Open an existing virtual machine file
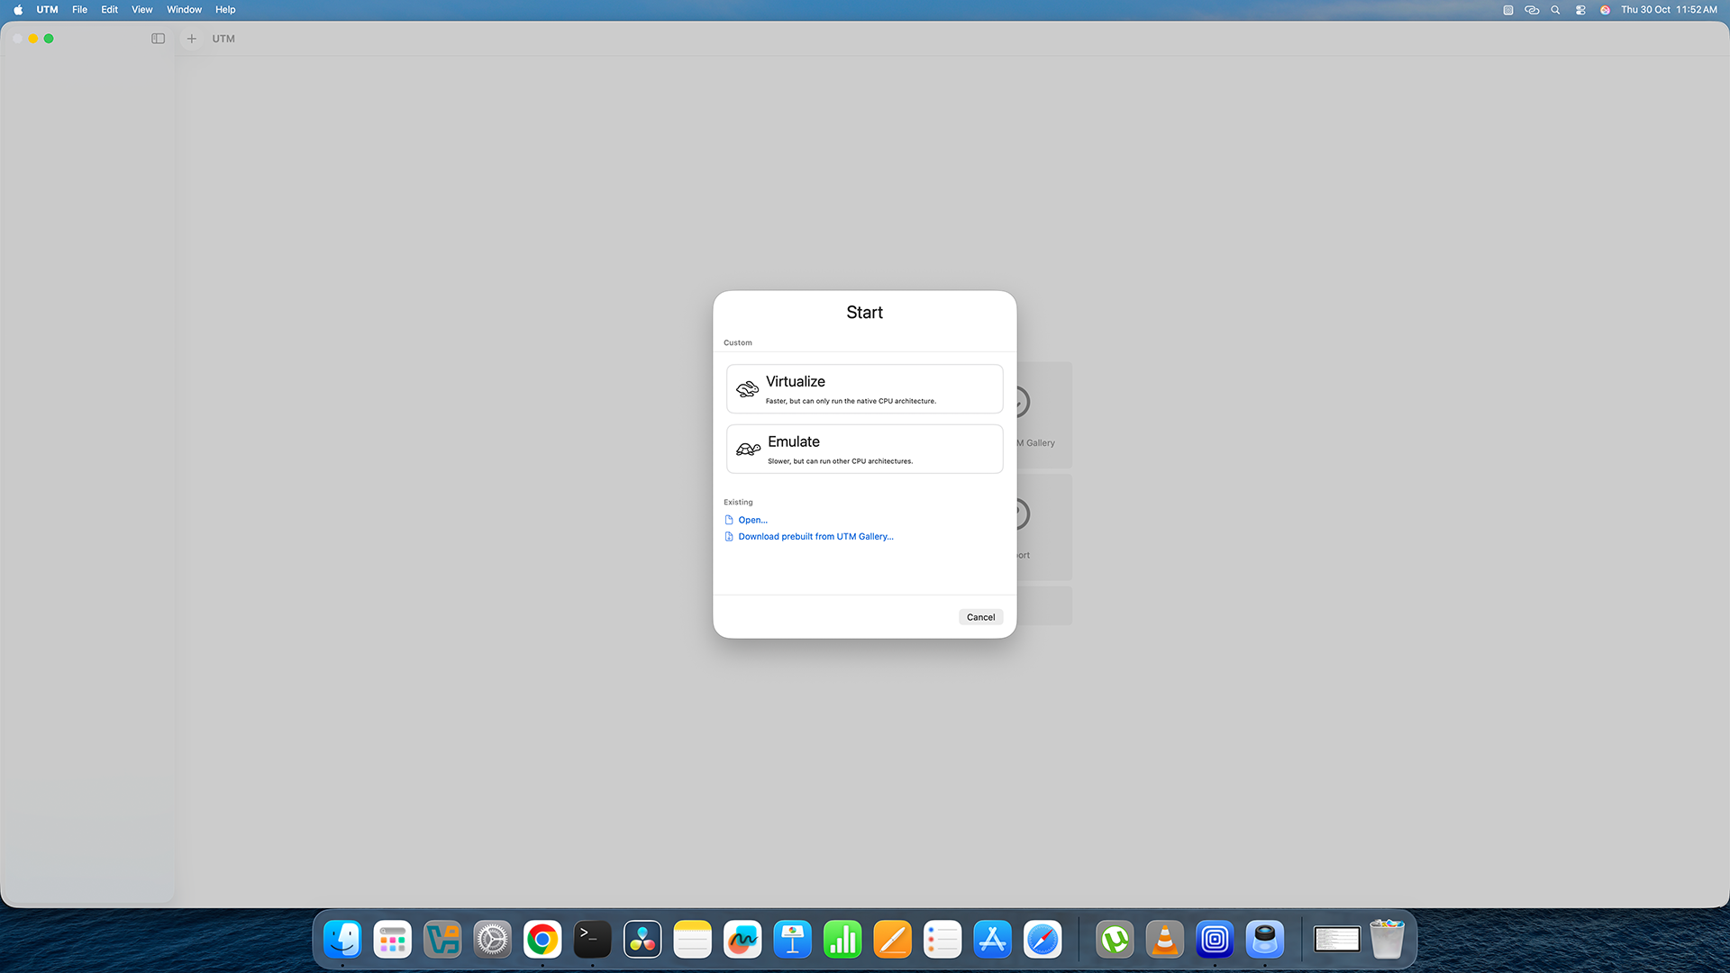The height and width of the screenshot is (973, 1730). click(x=751, y=520)
